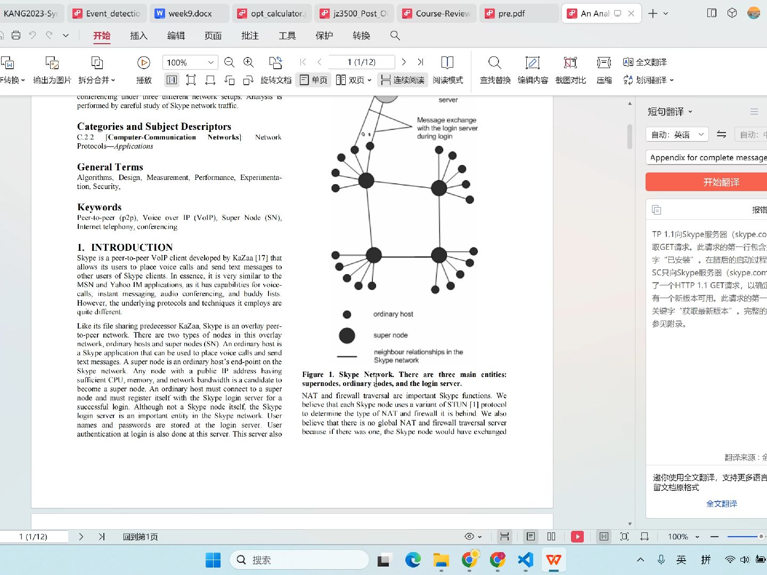This screenshot has height=575, width=767.
Task: Click the redo arrow in the quick toolbar
Action: (x=49, y=36)
